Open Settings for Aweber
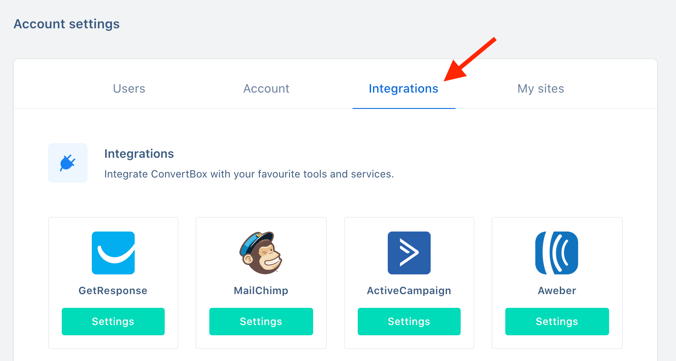 coord(557,322)
